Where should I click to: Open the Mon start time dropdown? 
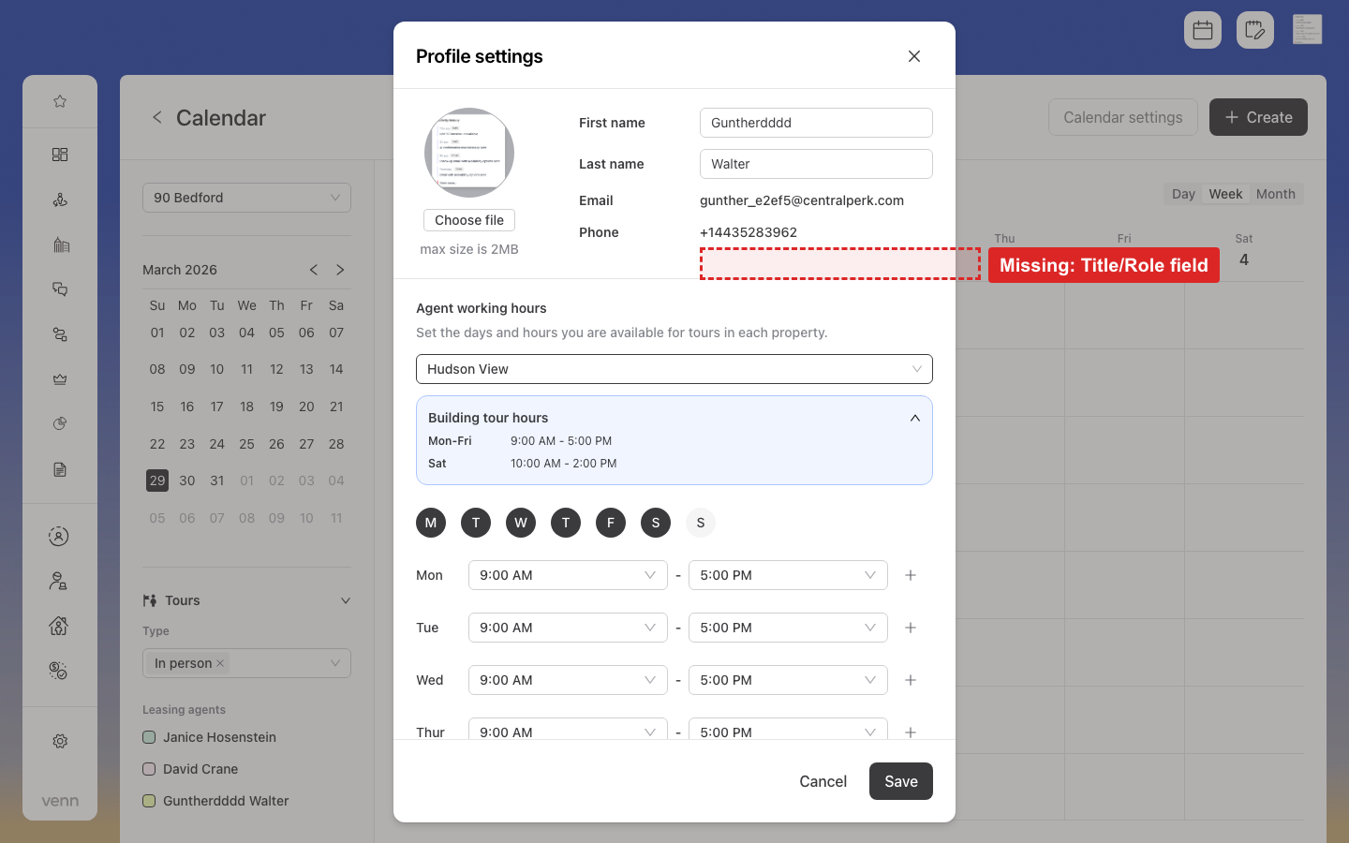point(568,575)
